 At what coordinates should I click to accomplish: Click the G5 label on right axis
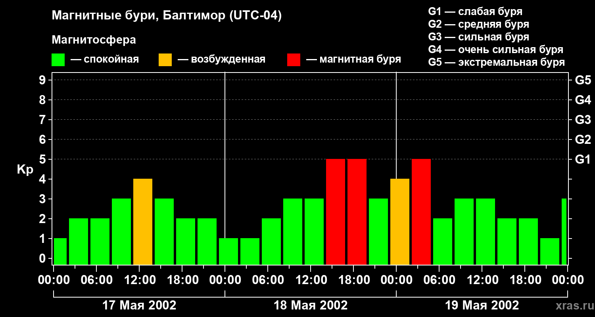click(583, 80)
